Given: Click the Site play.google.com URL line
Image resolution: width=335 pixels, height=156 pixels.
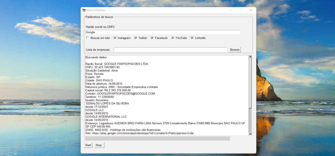Looking at the screenshot, I should pos(139,133).
